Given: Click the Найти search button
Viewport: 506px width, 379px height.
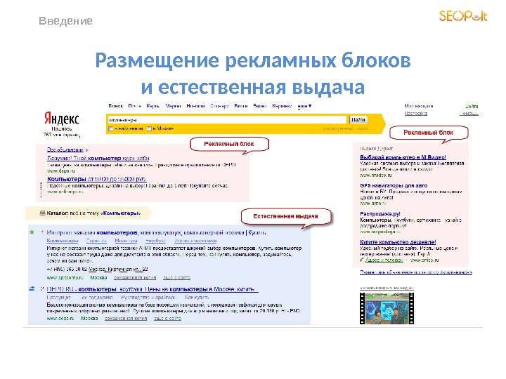Looking at the screenshot, I should coord(358,119).
